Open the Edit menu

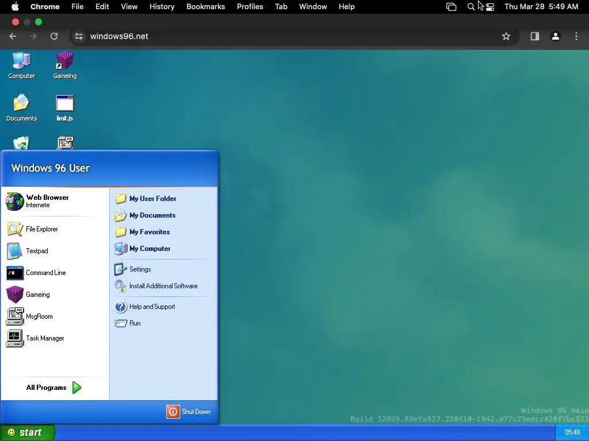tap(102, 7)
